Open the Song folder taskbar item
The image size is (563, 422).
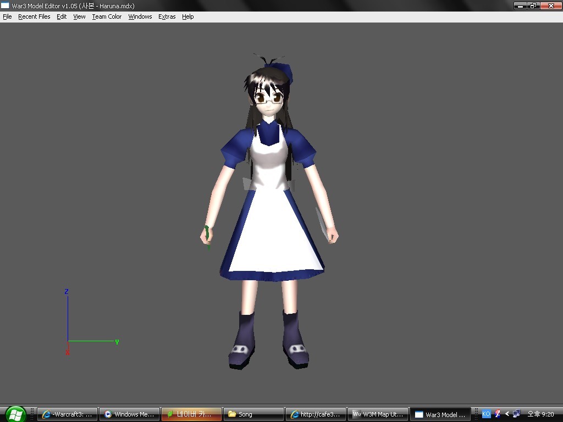coord(253,414)
